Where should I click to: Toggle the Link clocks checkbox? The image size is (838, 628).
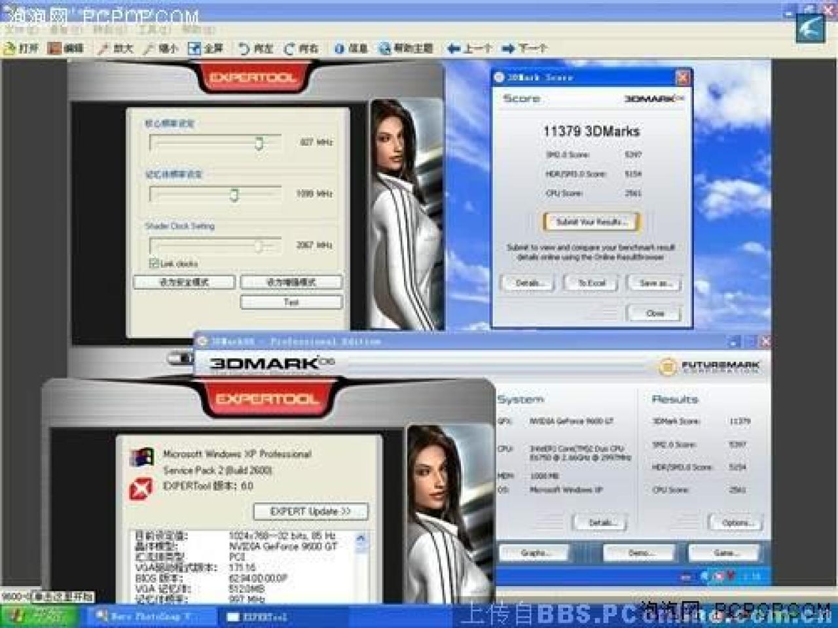click(x=154, y=264)
